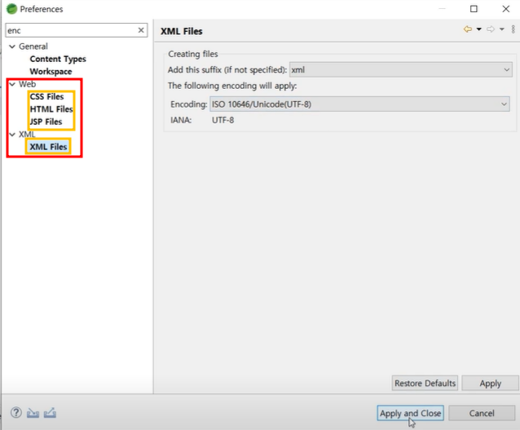Click the XML Files page heading
The height and width of the screenshot is (430, 520).
pos(182,31)
